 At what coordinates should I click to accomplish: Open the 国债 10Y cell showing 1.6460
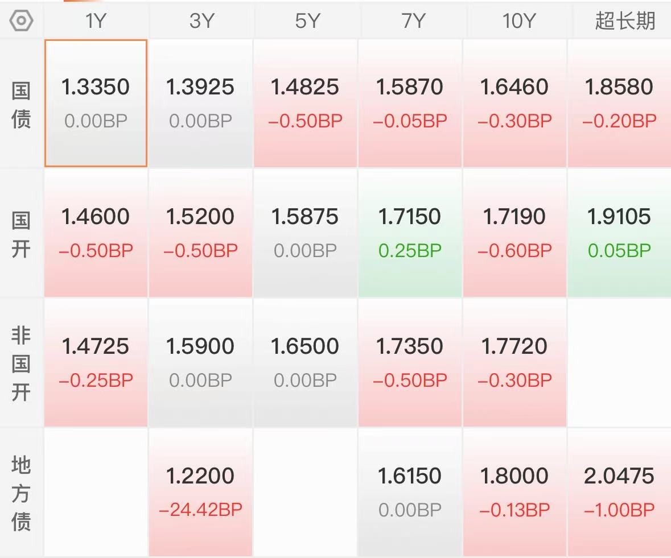[x=515, y=103]
